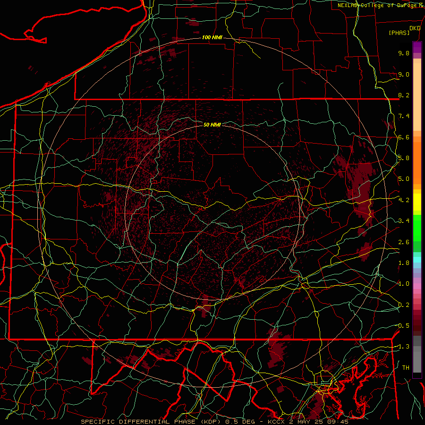The width and height of the screenshot is (425, 425).
Task: Click the 09:45 timestamp in caption
Action: click(338, 422)
